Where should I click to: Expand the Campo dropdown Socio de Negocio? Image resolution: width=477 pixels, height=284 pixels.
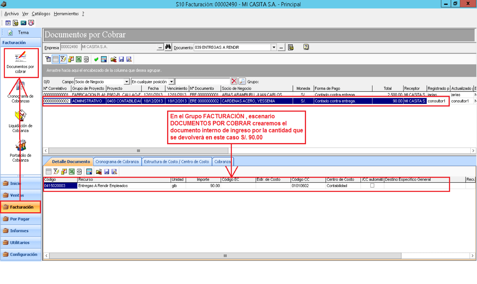point(127,81)
